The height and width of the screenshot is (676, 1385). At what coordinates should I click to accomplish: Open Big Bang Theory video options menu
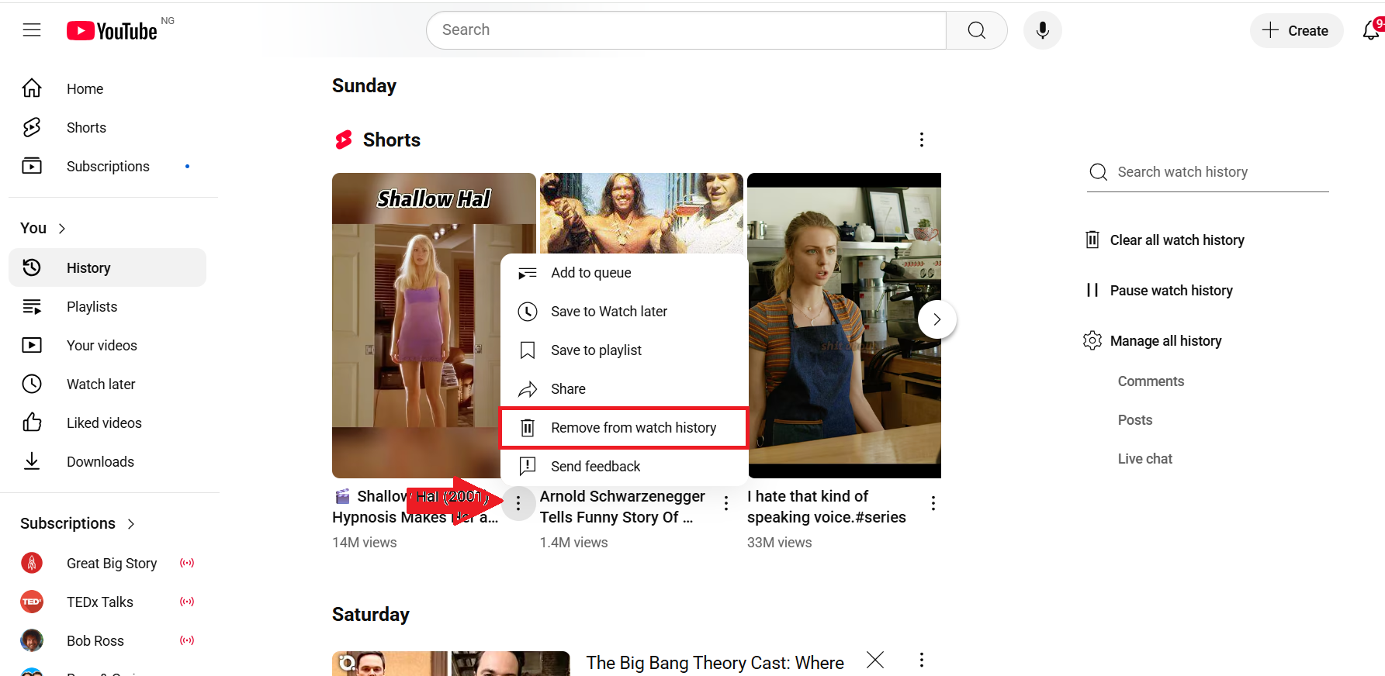click(922, 660)
